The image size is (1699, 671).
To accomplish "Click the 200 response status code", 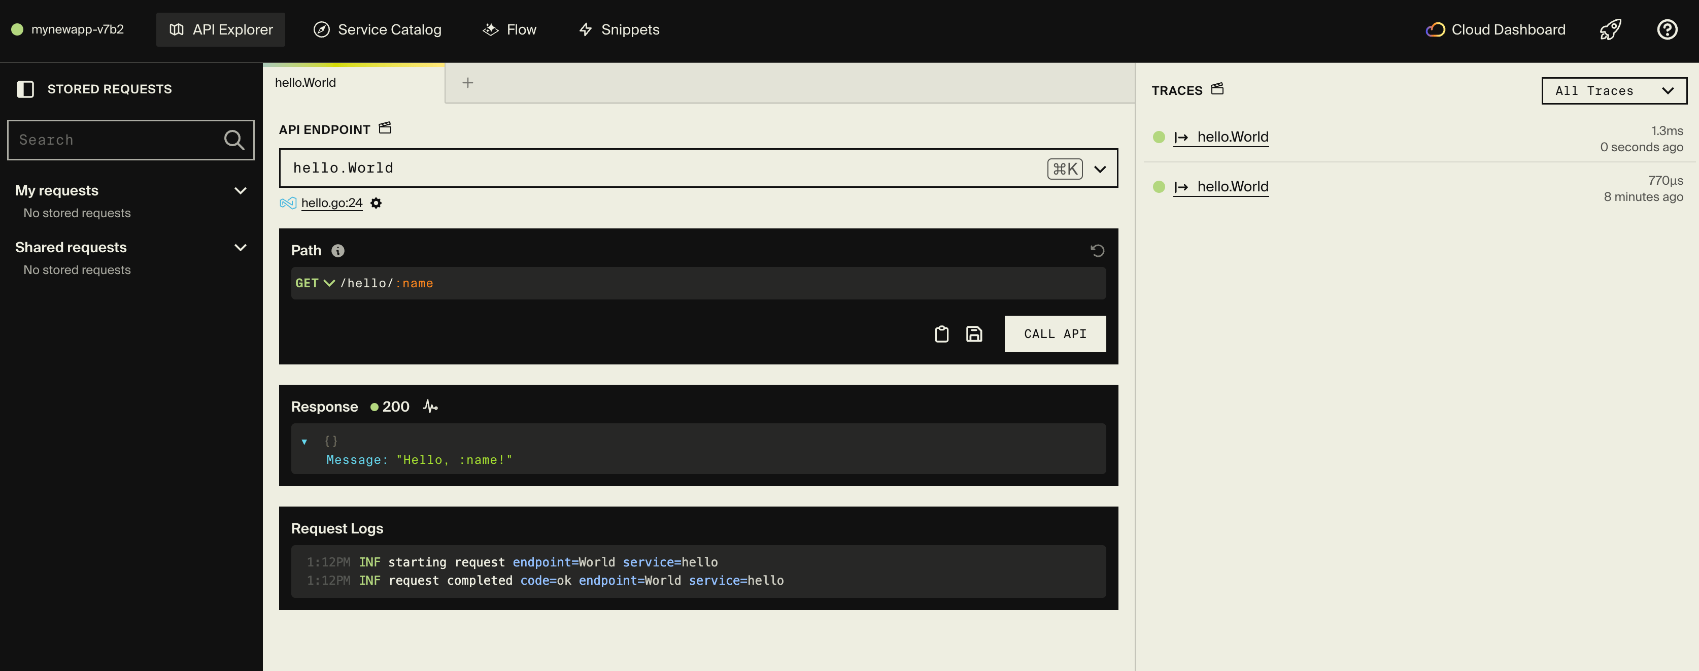I will (x=396, y=407).
